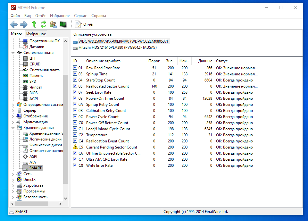The image size is (308, 221).
Task: Click the Refresh toolbar icon
Action: click(44, 24)
